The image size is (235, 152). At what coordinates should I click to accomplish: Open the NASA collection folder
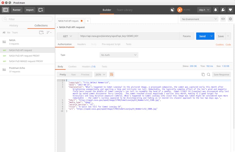tap(28, 42)
